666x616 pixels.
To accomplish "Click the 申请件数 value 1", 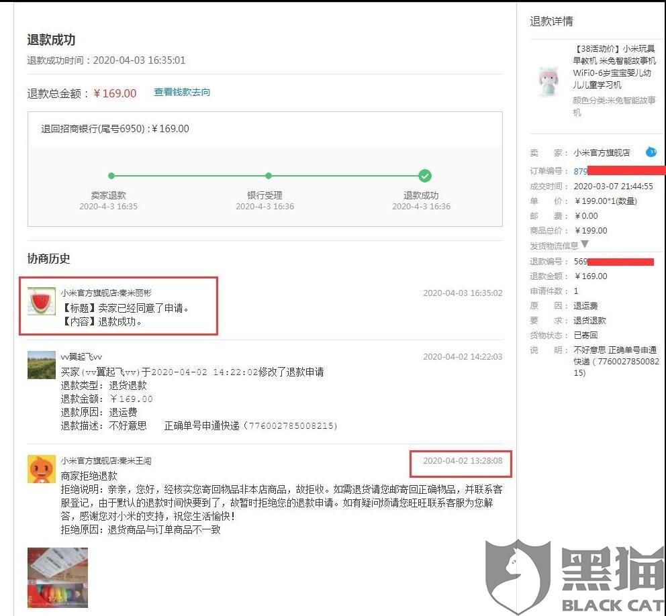I will click(576, 291).
